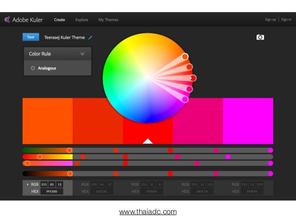Click the Adobe Kuler logo icon

(7, 19)
